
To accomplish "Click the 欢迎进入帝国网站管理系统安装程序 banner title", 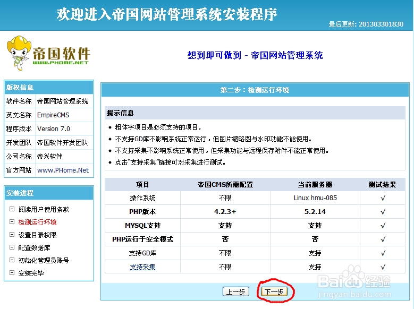I will [167, 14].
